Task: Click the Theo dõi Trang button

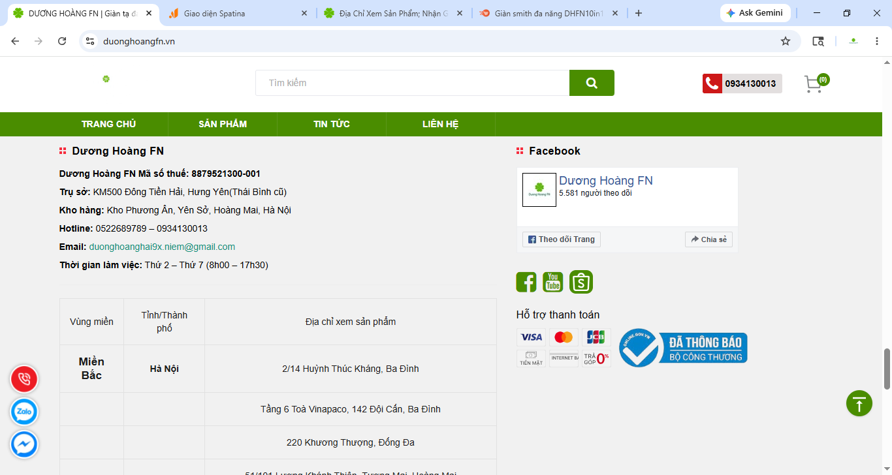Action: (562, 239)
